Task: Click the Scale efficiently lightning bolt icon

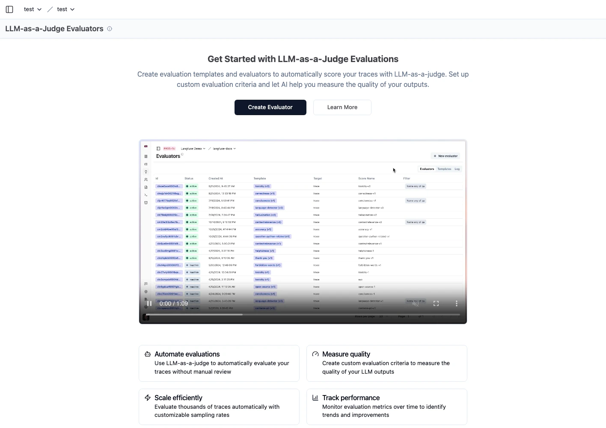Action: click(x=148, y=397)
